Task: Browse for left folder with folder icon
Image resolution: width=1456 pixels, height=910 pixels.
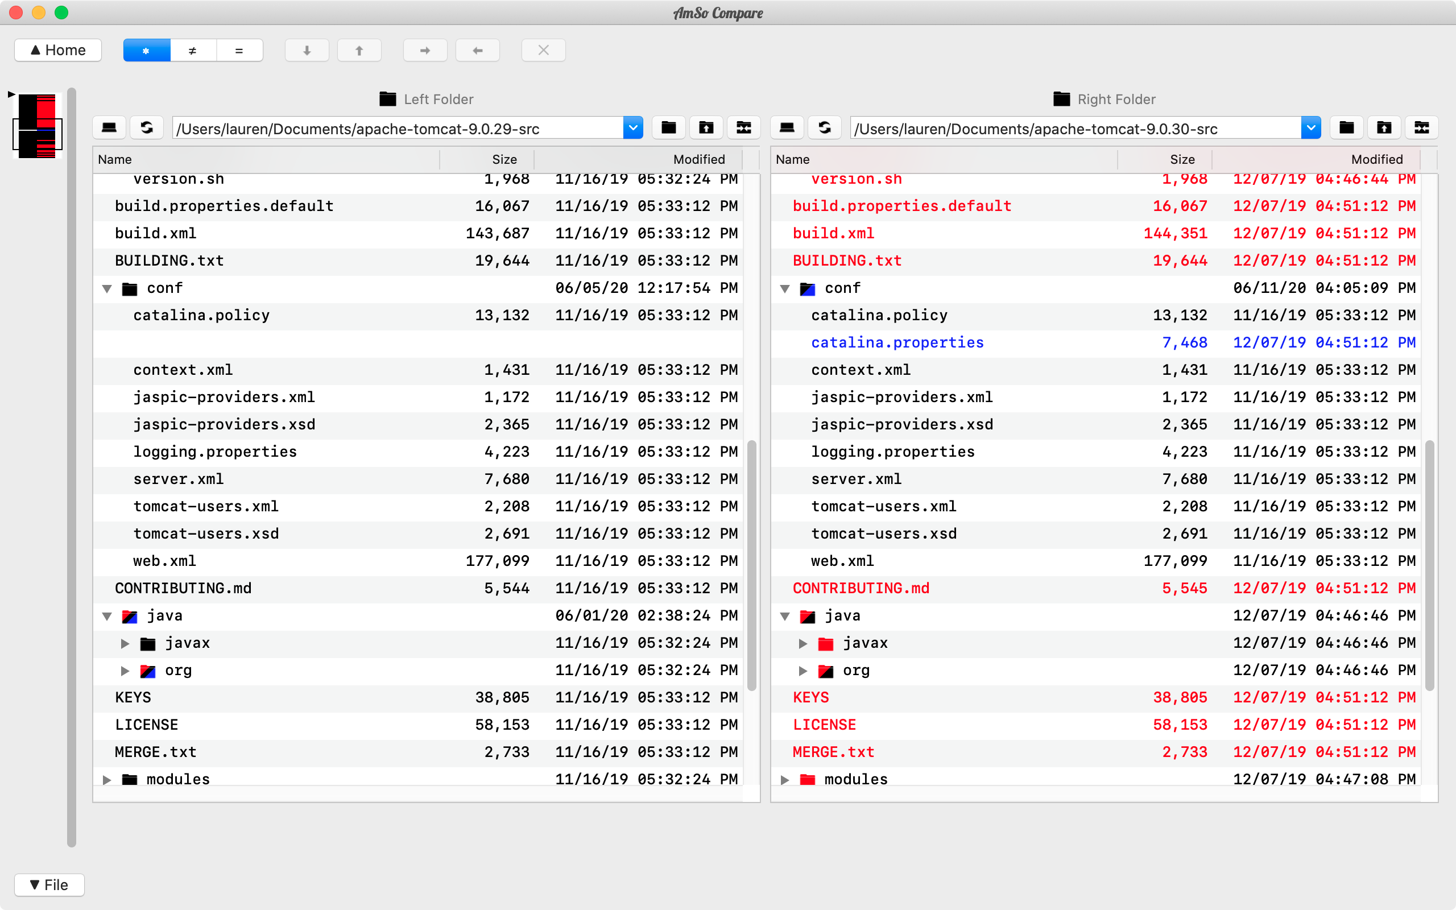Action: tap(668, 127)
